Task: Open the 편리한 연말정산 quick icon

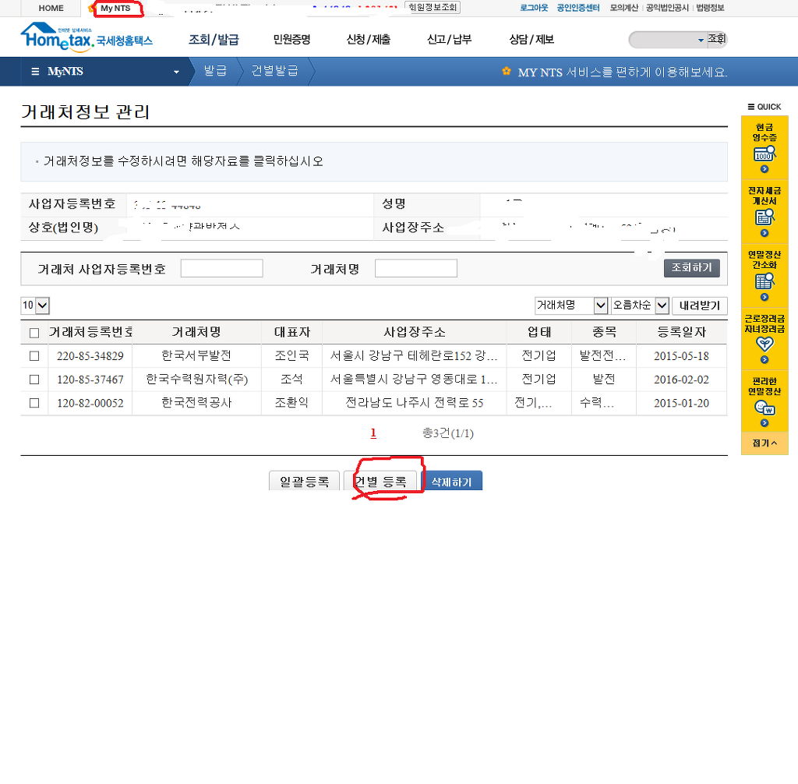Action: pos(764,408)
